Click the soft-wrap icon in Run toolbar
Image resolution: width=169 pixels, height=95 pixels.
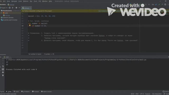pos(3,66)
